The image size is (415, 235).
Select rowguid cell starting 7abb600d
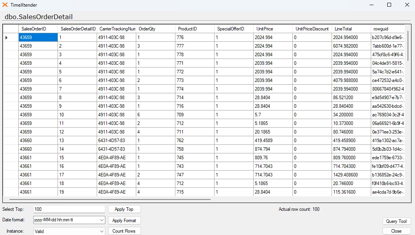(x=388, y=46)
